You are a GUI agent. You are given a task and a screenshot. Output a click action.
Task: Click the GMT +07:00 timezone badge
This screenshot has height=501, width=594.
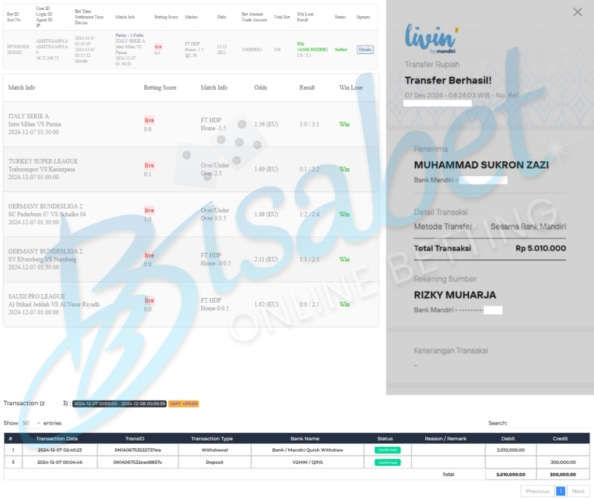point(184,404)
